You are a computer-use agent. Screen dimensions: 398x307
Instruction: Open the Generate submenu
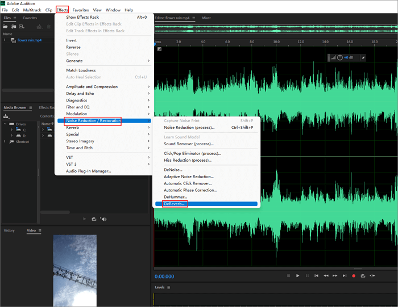point(103,61)
